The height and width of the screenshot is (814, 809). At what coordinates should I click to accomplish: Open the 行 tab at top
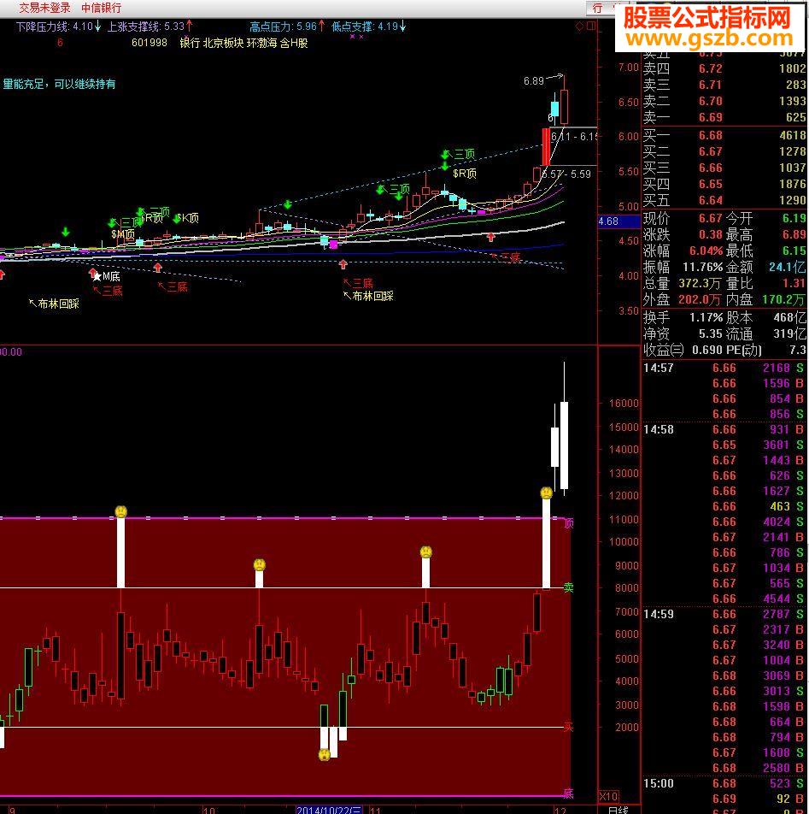point(597,8)
